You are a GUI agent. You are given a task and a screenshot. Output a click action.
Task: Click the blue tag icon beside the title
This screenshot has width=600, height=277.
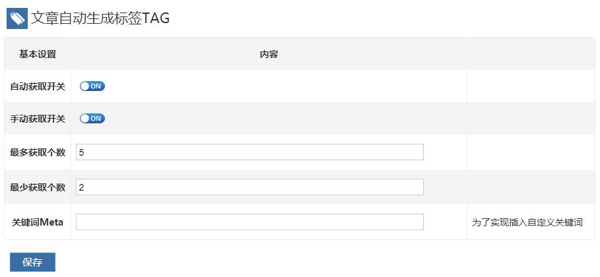coord(17,18)
